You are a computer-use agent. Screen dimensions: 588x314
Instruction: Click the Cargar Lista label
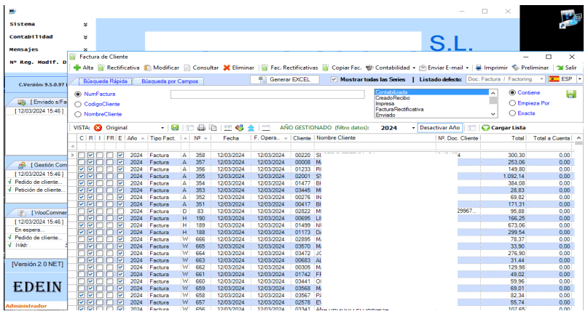pyautogui.click(x=508, y=128)
